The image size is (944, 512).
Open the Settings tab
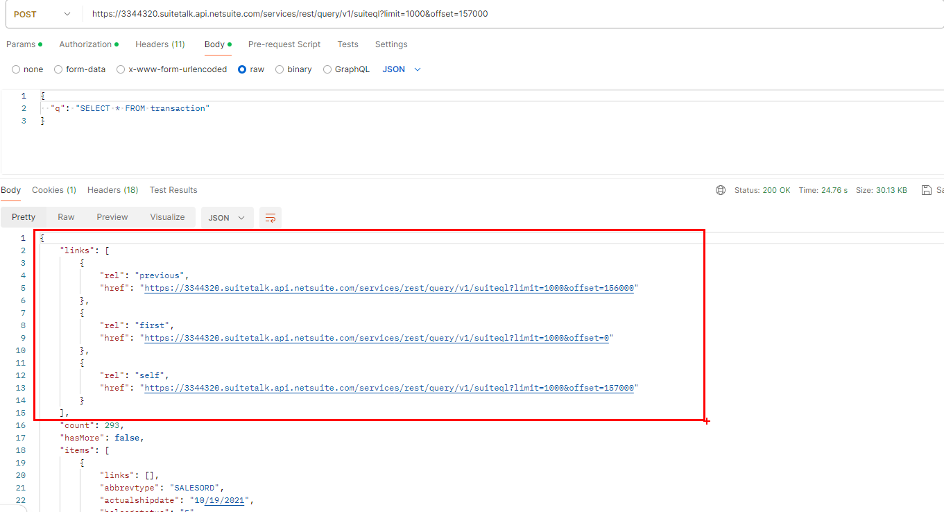(x=391, y=44)
